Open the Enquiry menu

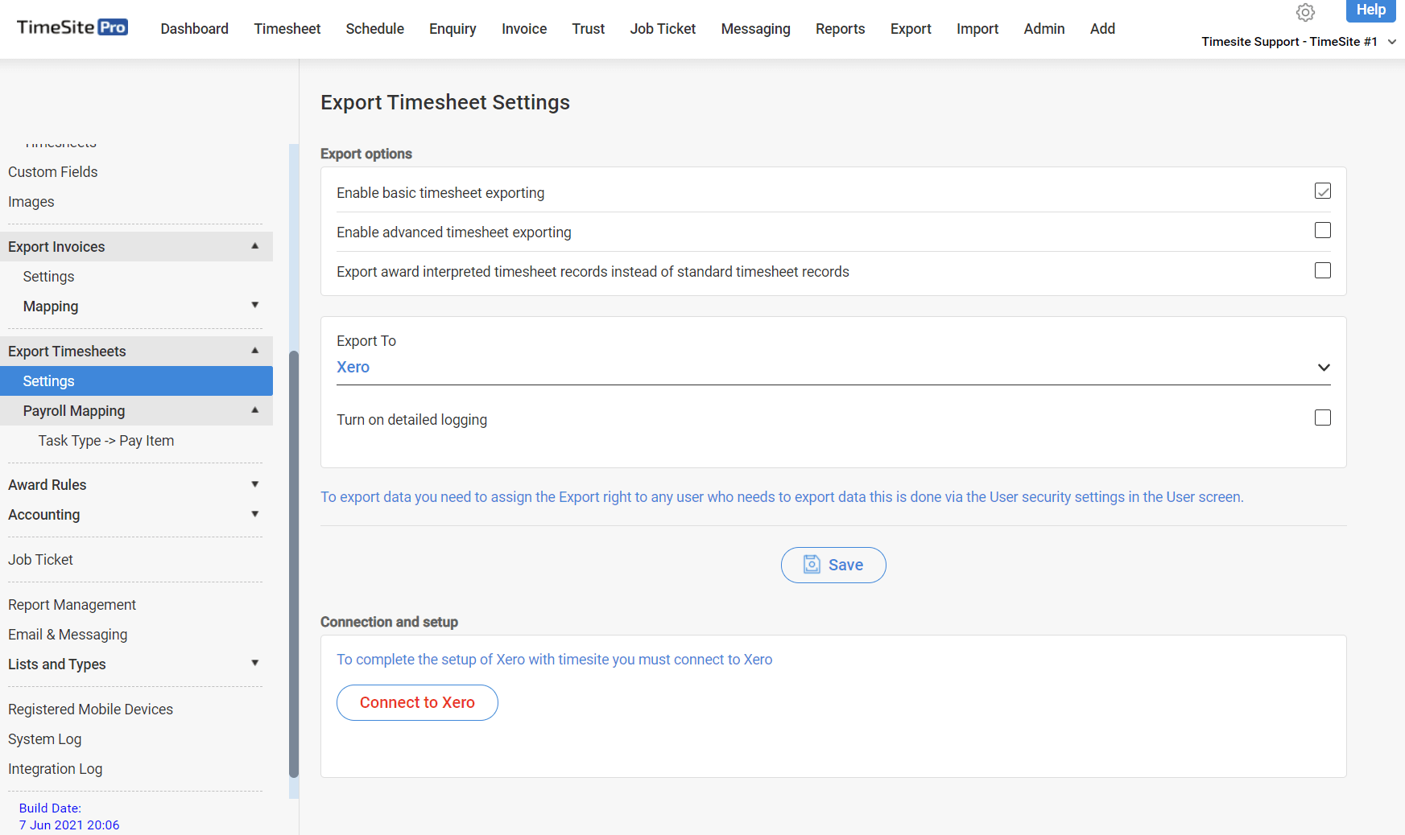452,29
